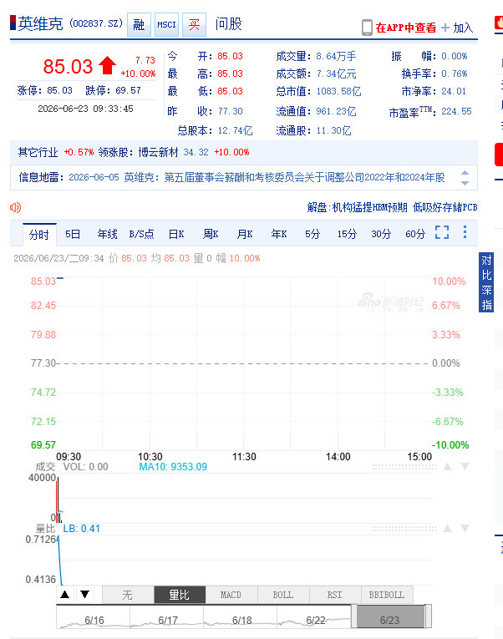Click the red 买 buy badge
Viewport: 503px width, 639px height.
194,24
